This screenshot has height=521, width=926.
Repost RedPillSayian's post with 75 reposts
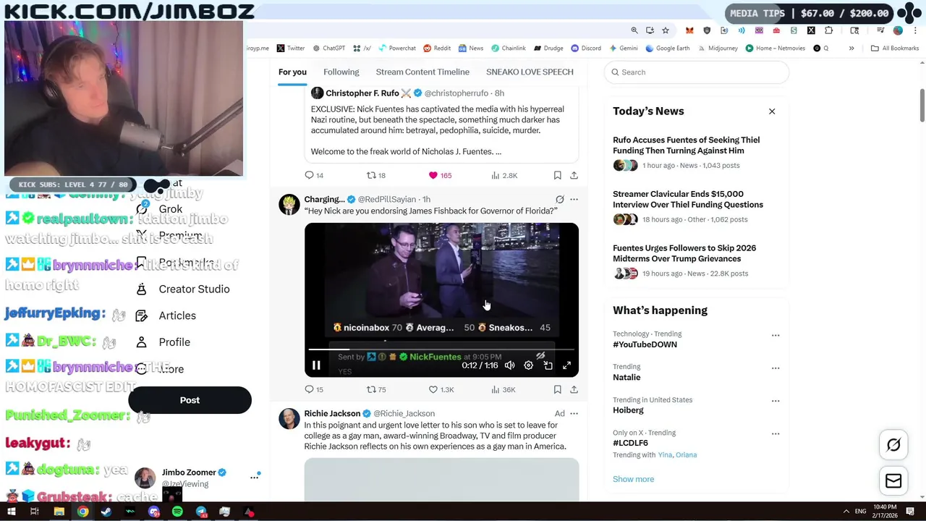tap(376, 389)
